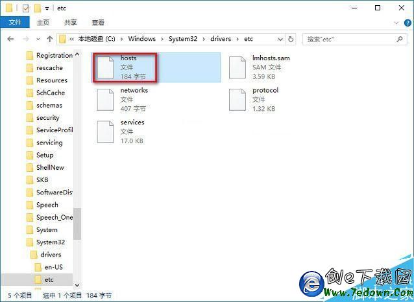The image size is (414, 302).
Task: Select en-US folder in tree
Action: pyautogui.click(x=54, y=267)
